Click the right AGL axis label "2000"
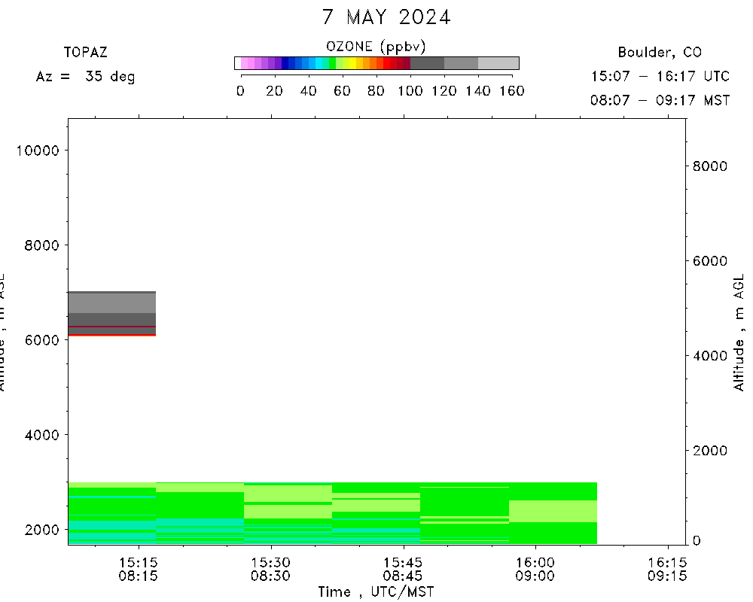This screenshot has height=602, width=753. coord(710,451)
